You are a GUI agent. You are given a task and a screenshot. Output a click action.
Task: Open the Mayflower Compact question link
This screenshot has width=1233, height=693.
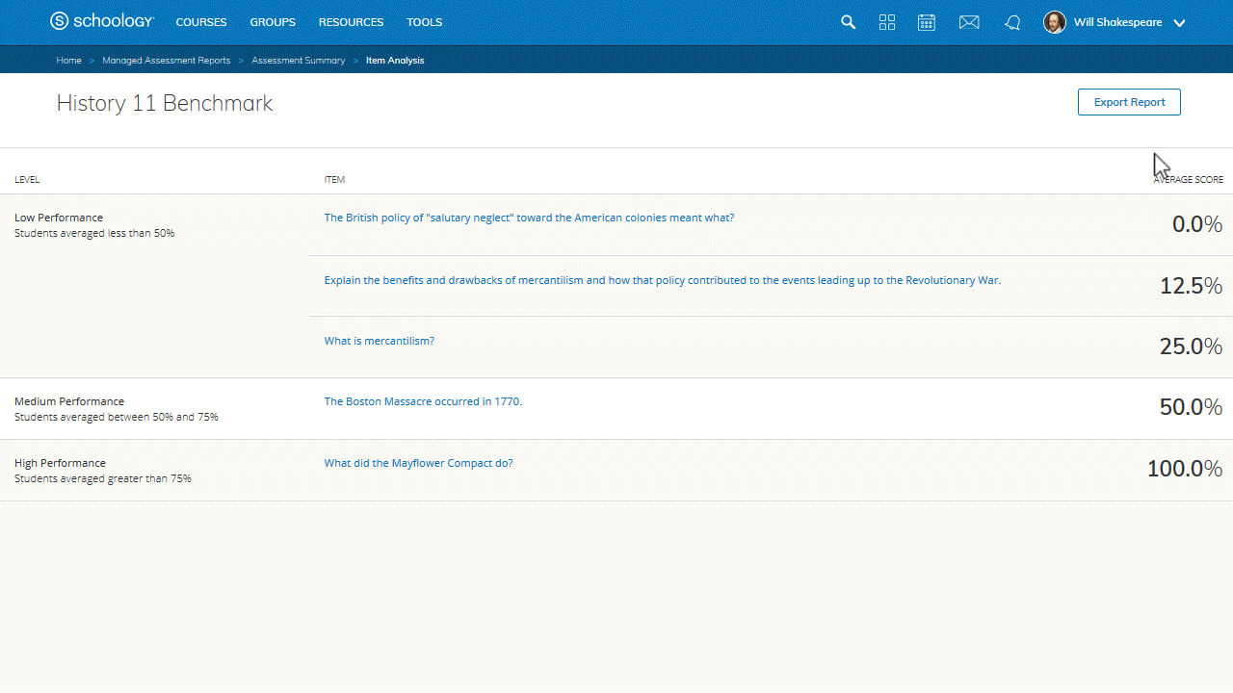(418, 463)
